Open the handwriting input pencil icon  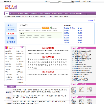click(51, 28)
